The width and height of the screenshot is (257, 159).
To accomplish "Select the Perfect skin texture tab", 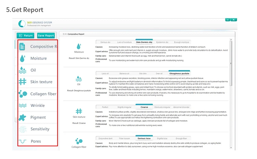I will 105,107.
